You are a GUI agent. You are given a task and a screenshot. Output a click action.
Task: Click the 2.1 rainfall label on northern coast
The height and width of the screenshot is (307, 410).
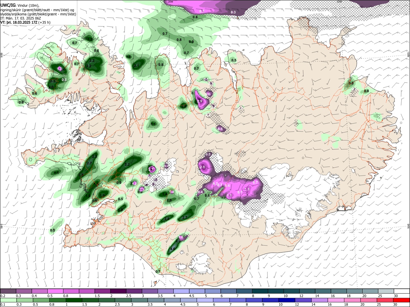tap(136, 66)
